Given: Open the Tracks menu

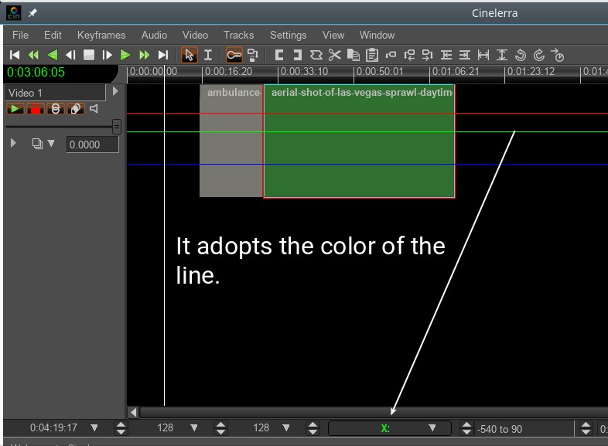Looking at the screenshot, I should click(238, 35).
